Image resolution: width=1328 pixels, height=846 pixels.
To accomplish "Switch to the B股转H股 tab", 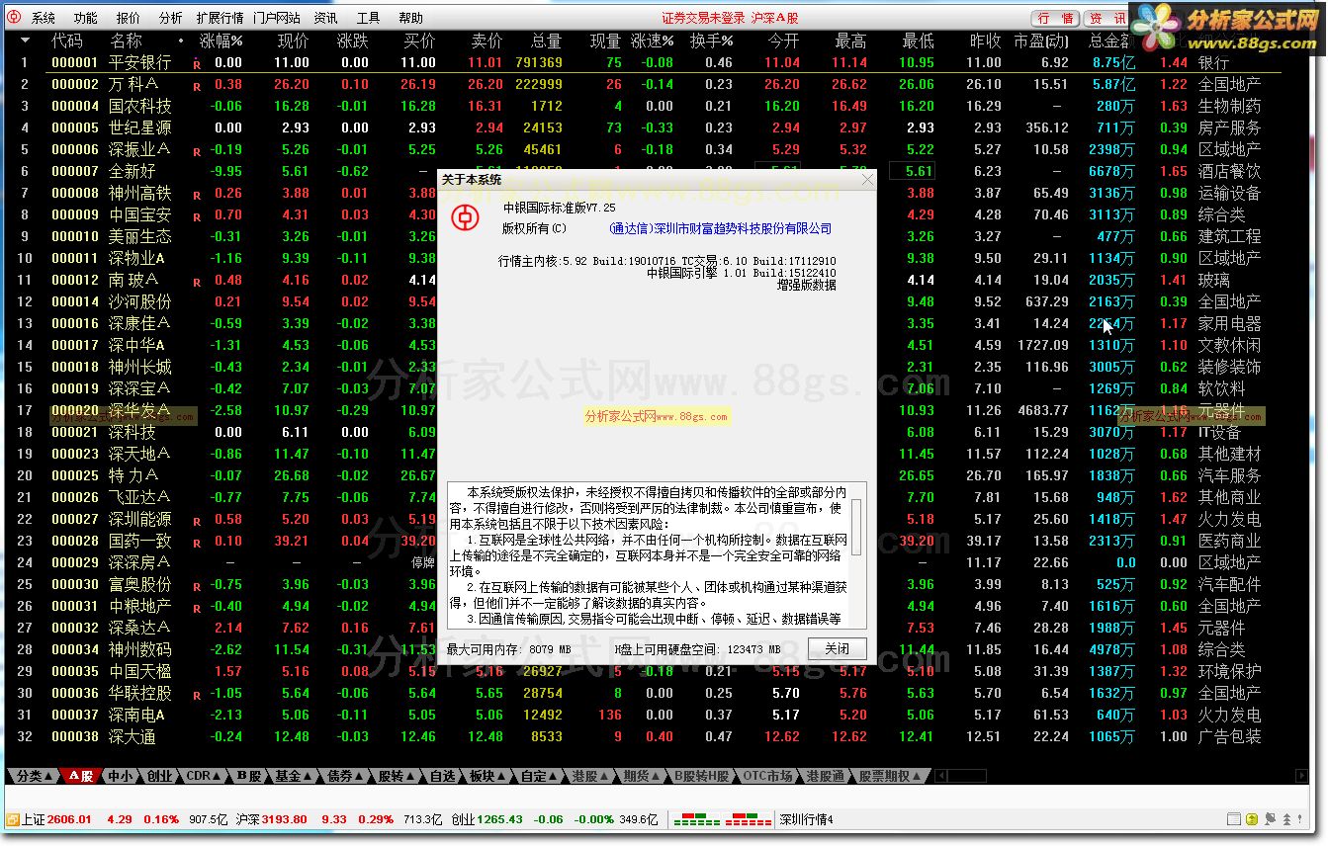I will coord(701,776).
